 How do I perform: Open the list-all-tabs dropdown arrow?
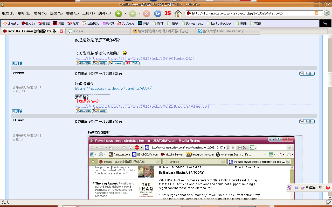330,31
